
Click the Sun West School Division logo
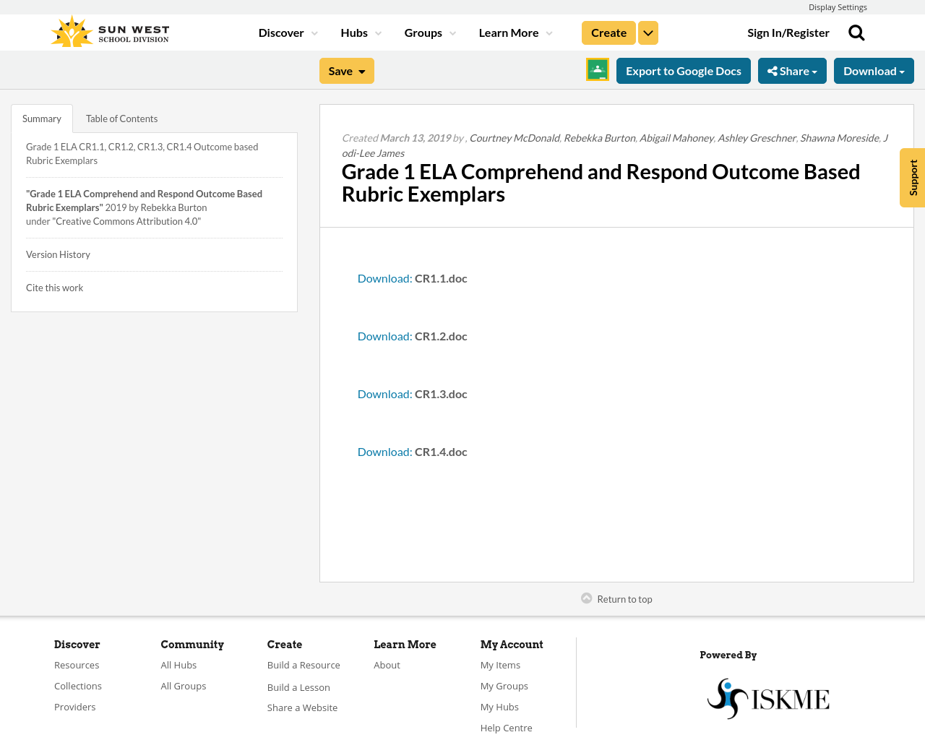coord(110,33)
